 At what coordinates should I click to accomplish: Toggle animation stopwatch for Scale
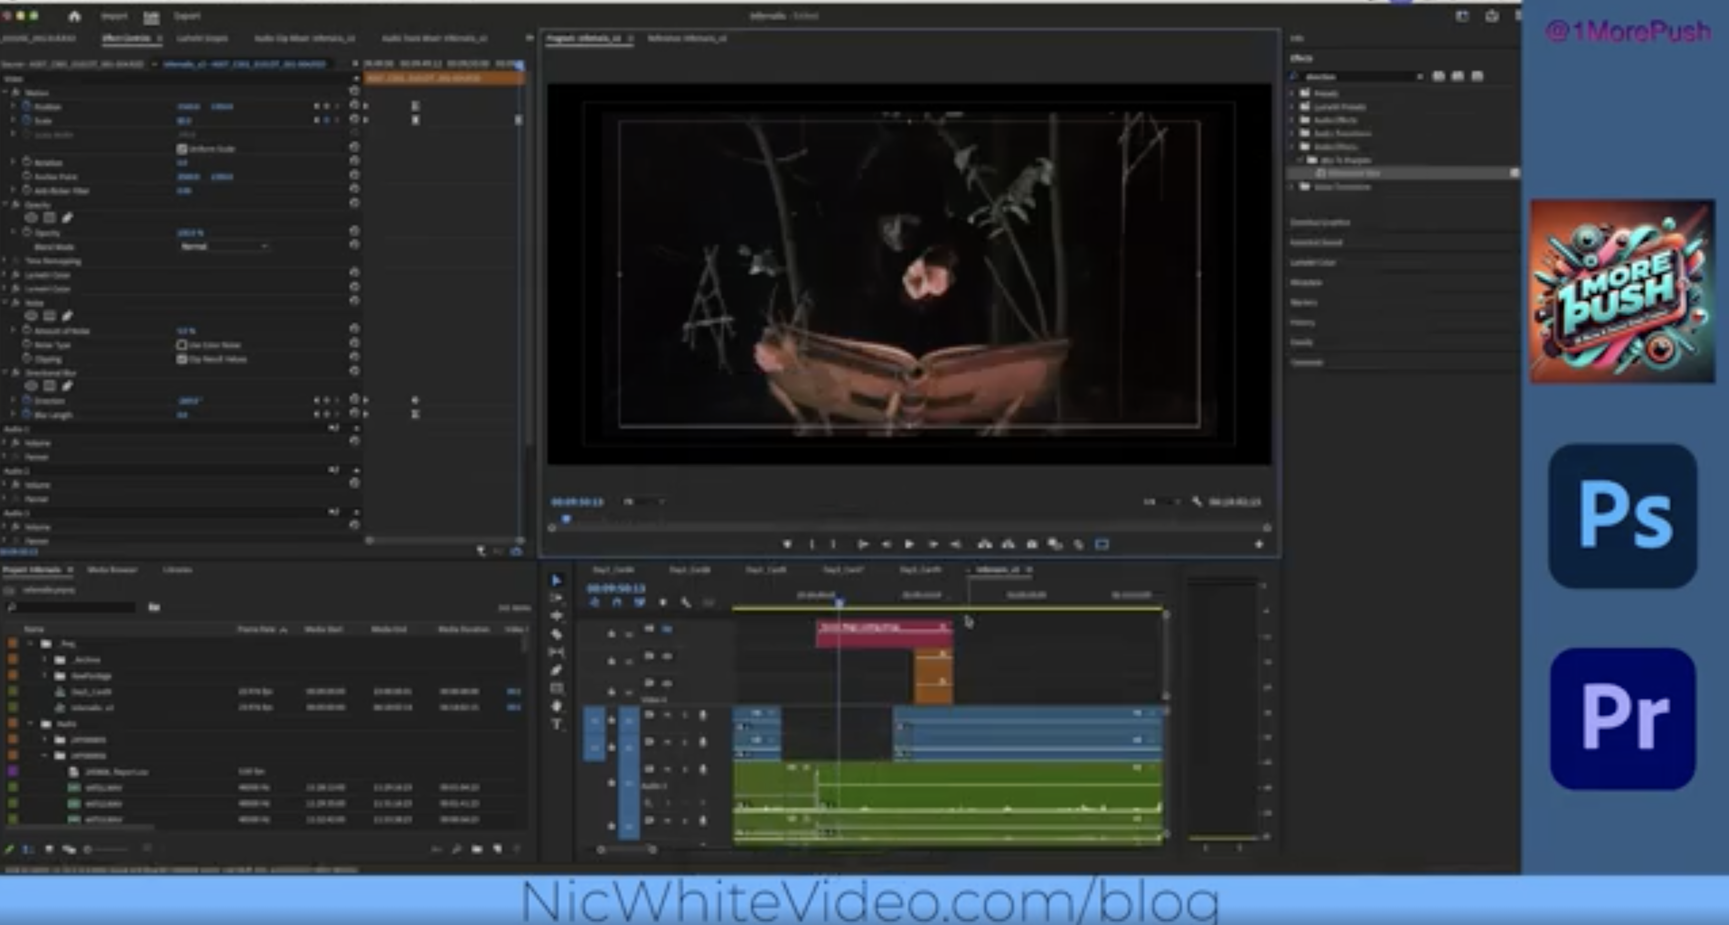27,120
